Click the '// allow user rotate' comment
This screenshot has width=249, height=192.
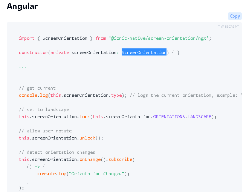point(45,131)
